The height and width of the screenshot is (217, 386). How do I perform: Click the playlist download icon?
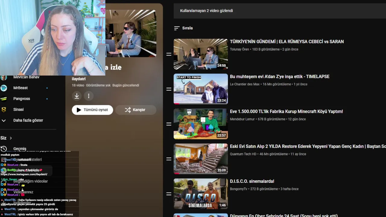(x=77, y=96)
